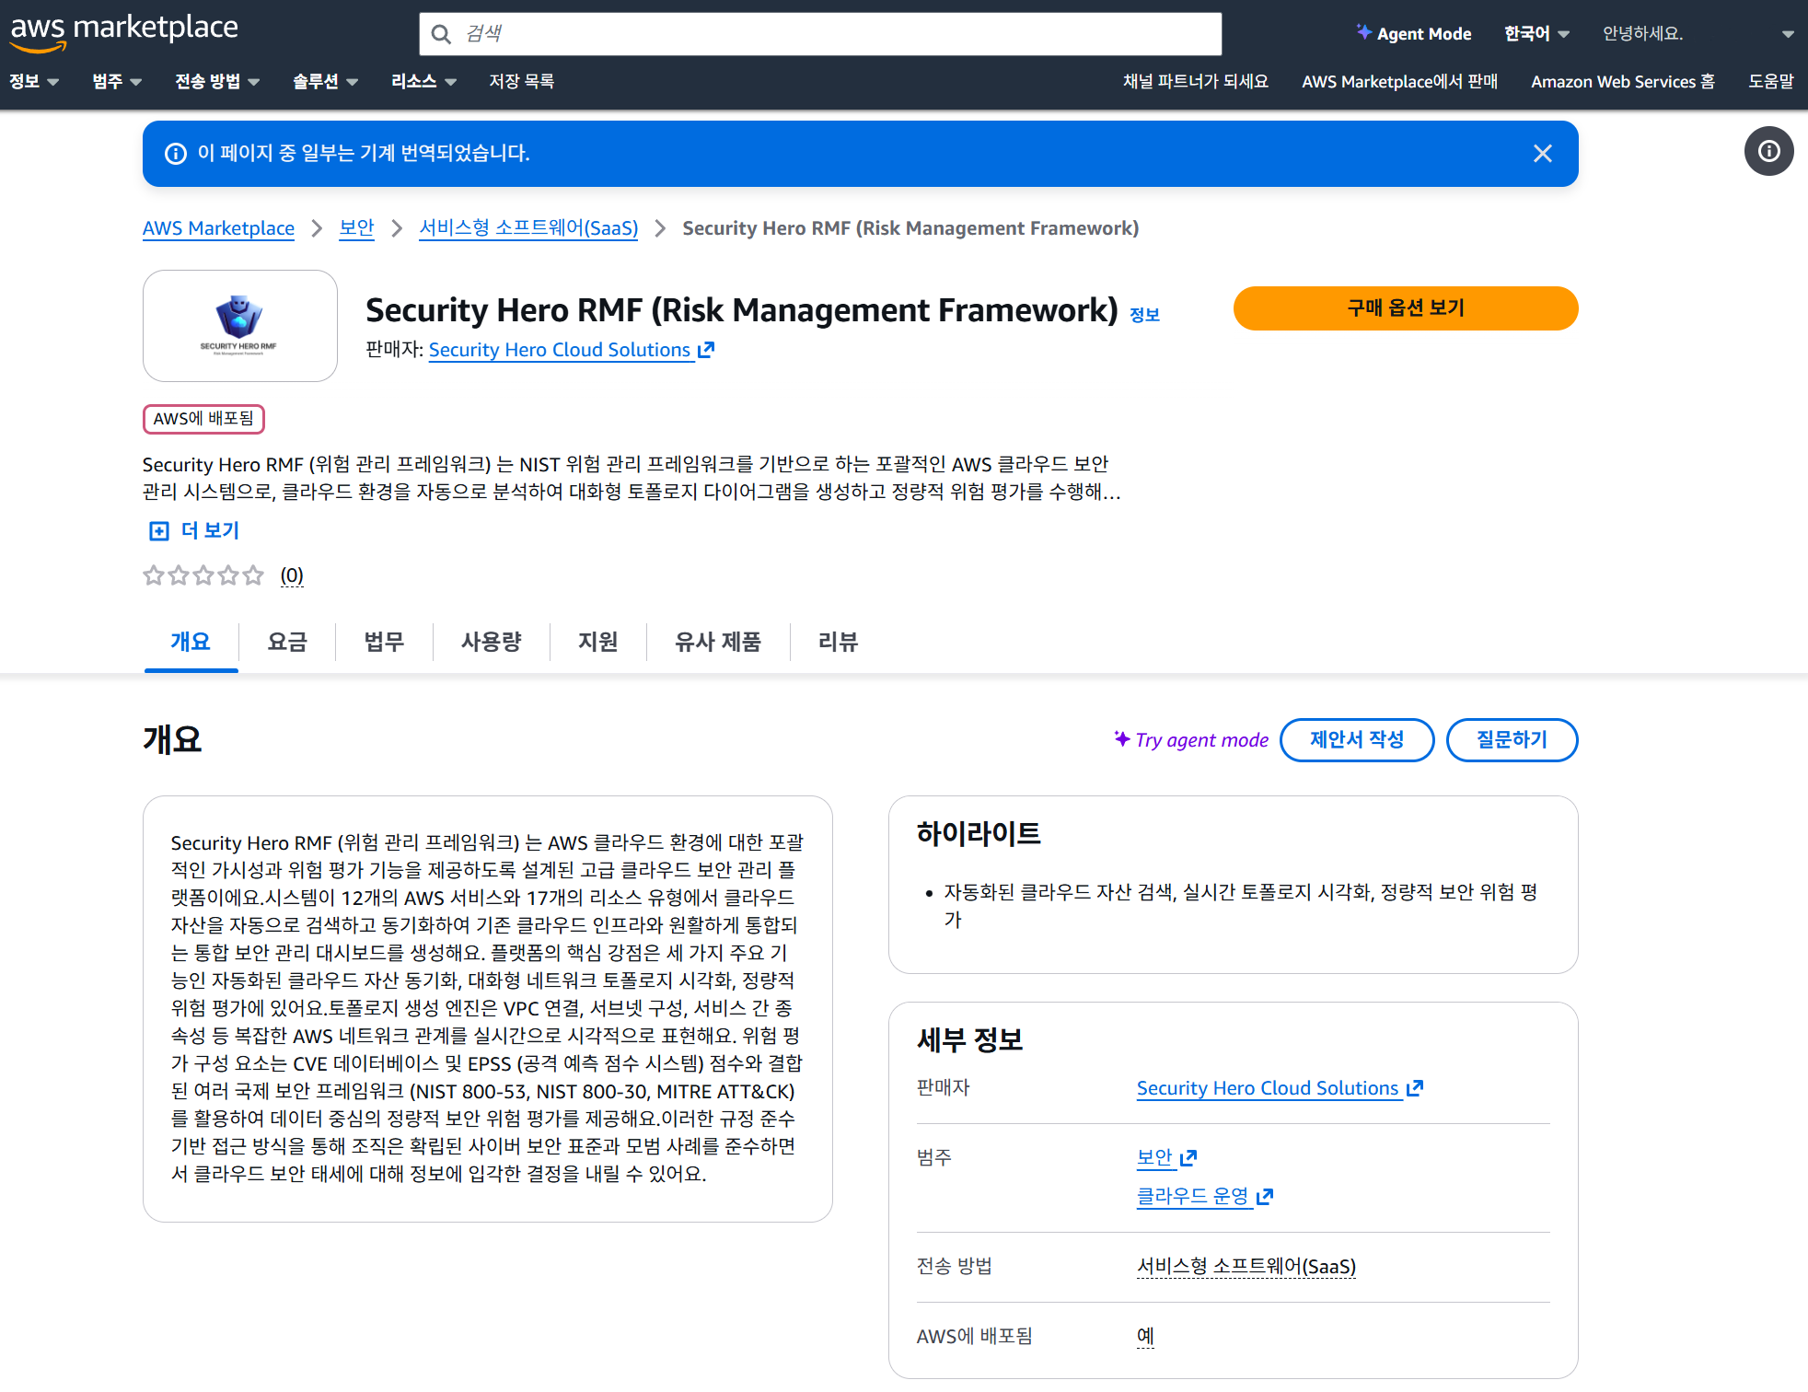Click AWS Marketplace breadcrumb link

click(219, 228)
